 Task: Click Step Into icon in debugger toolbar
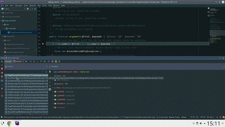(x=34, y=61)
